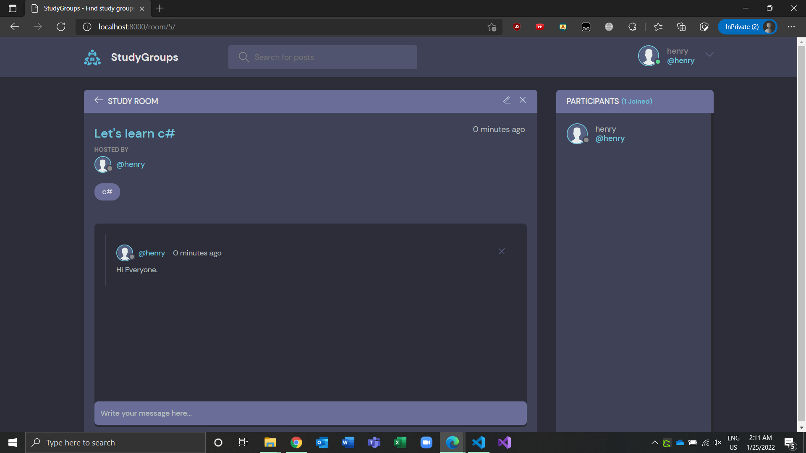
Task: Select the StudyGroups browser tab
Action: click(88, 8)
